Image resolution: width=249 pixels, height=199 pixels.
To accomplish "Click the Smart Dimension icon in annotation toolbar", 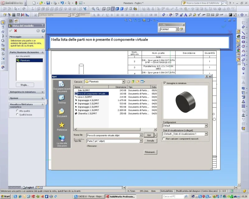I will click(164, 15).
